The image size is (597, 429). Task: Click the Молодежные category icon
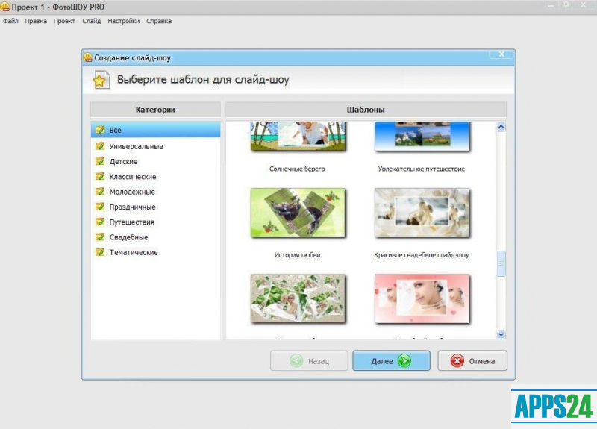click(99, 192)
